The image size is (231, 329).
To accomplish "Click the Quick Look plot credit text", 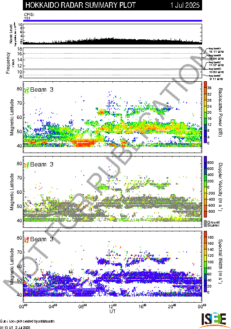I will coord(27,321).
